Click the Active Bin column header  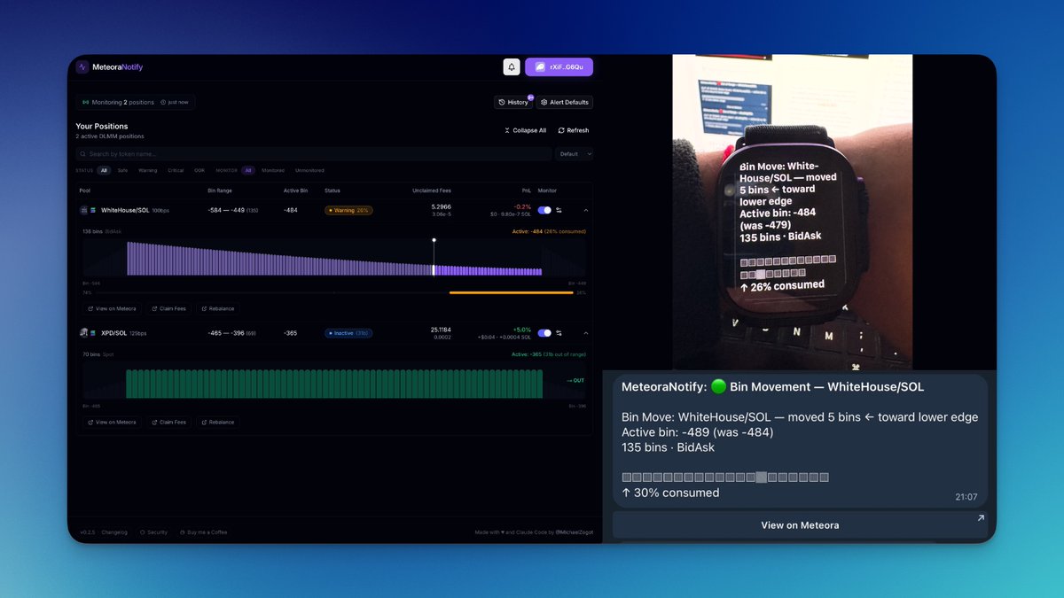[295, 190]
